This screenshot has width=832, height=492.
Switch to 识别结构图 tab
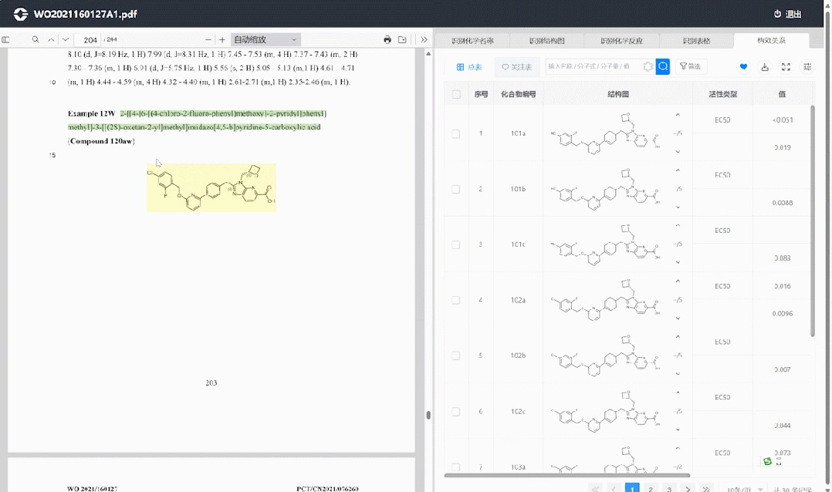click(546, 41)
